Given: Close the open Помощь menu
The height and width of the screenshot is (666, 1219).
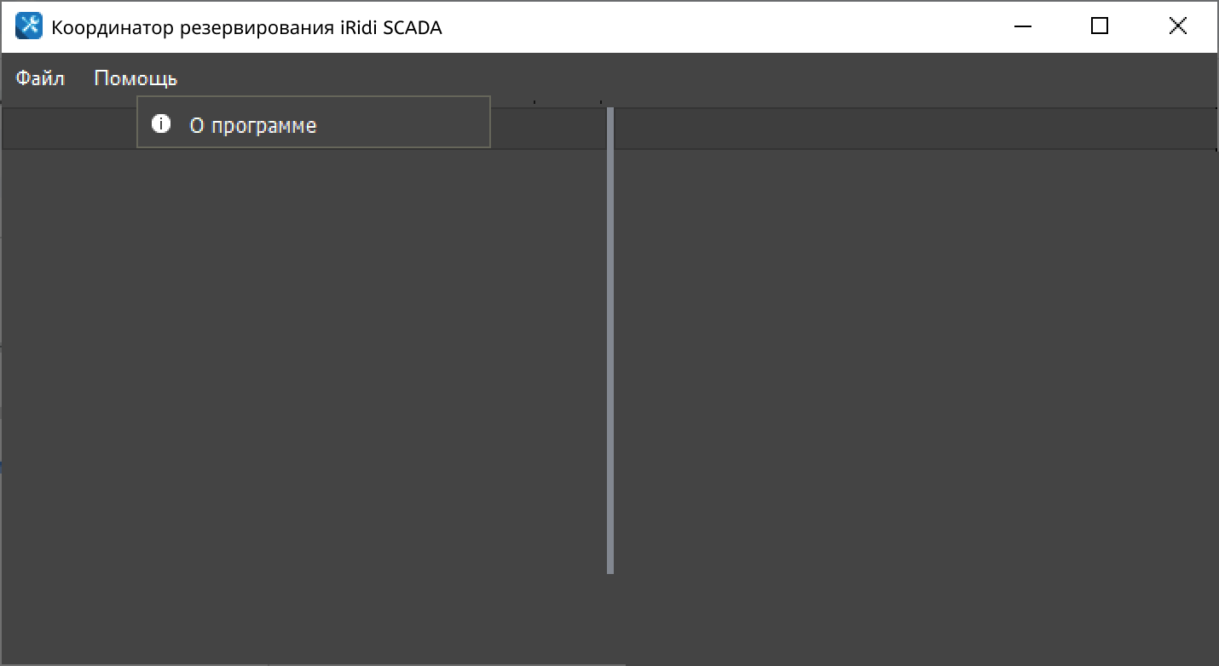Looking at the screenshot, I should [136, 78].
